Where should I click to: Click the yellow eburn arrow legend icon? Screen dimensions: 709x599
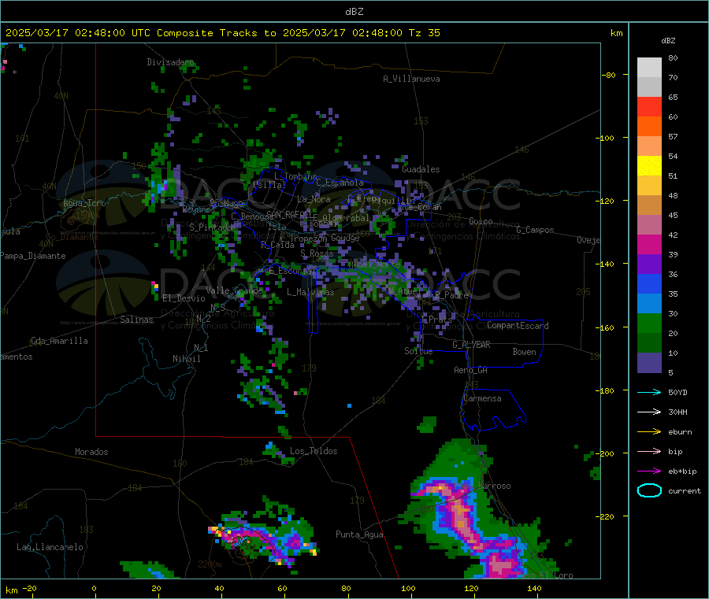click(x=649, y=432)
